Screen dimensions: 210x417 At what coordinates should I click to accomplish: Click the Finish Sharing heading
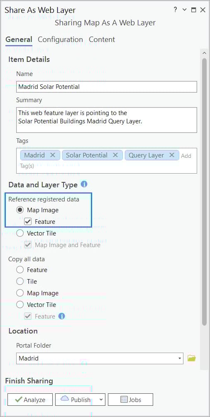29,381
